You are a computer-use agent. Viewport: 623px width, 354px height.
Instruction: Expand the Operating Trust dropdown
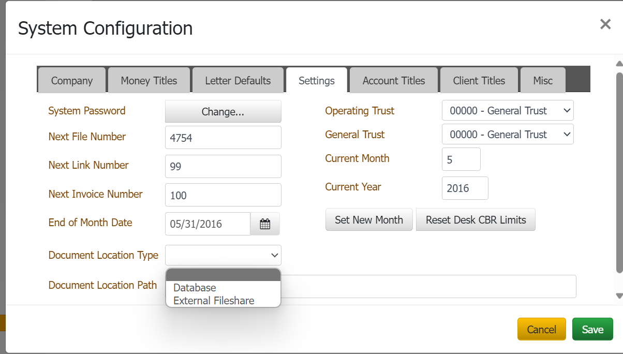[x=507, y=110]
